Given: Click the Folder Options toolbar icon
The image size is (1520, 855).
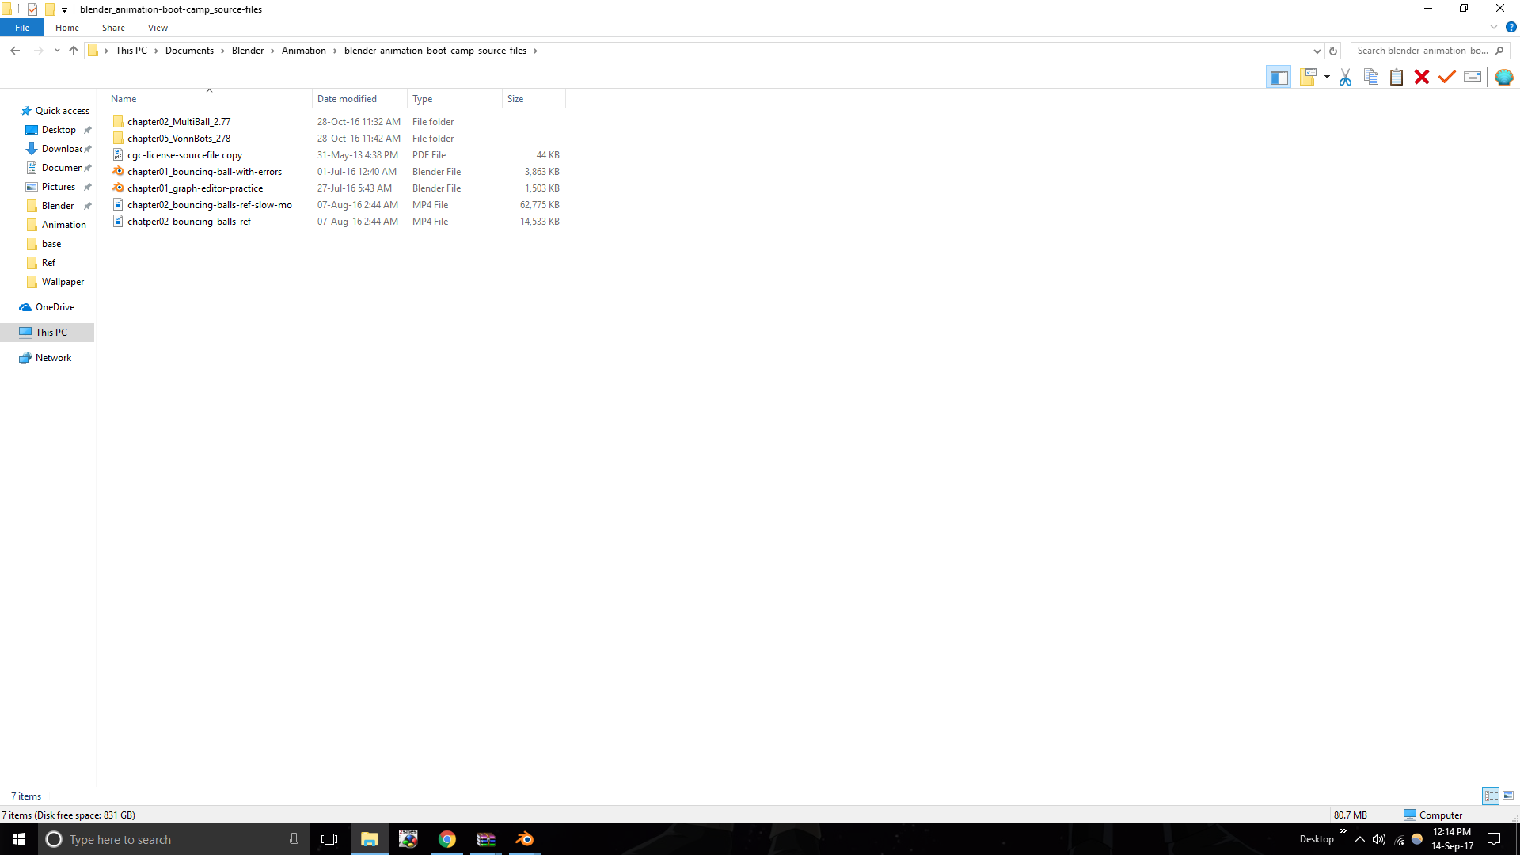Looking at the screenshot, I should point(1308,77).
